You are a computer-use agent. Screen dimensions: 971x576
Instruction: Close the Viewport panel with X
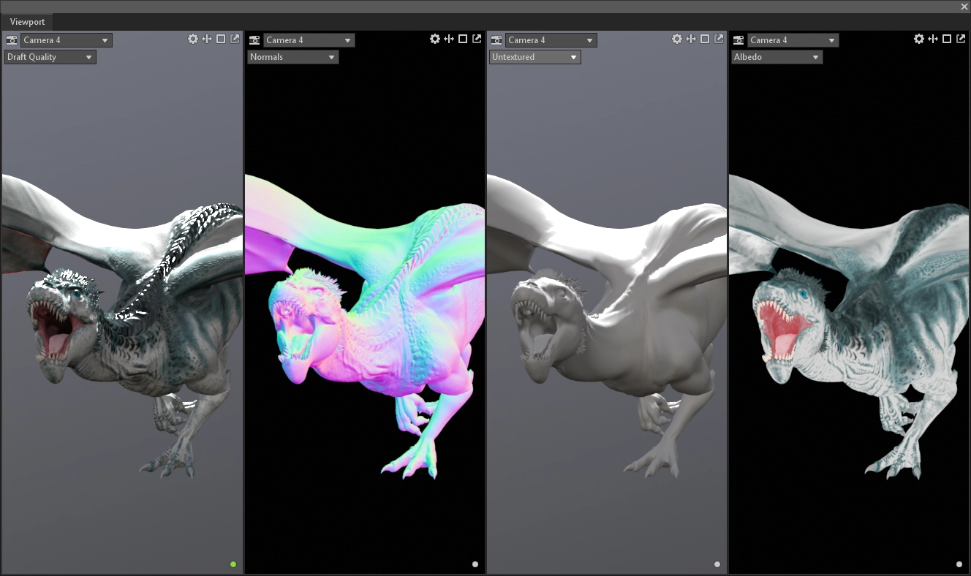click(964, 7)
